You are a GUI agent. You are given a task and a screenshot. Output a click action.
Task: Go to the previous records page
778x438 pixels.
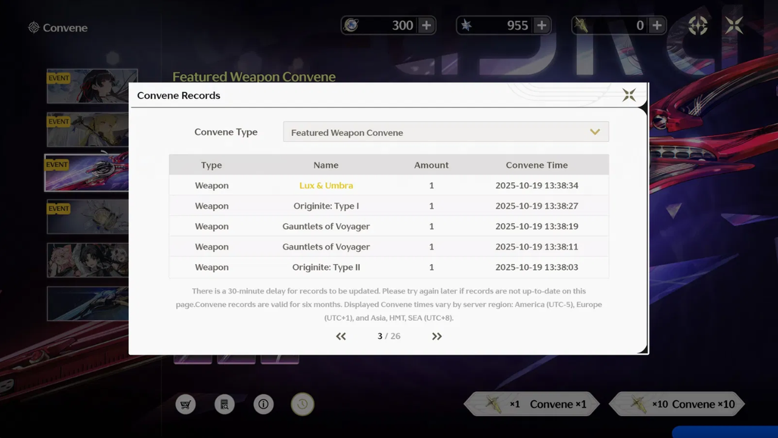pyautogui.click(x=341, y=337)
